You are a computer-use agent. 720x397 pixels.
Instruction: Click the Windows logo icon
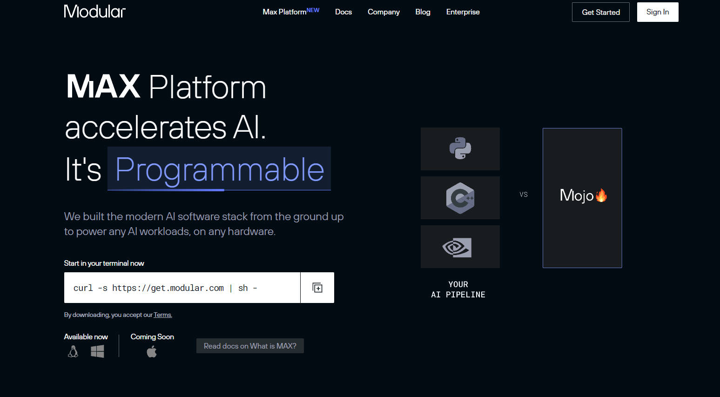(97, 351)
